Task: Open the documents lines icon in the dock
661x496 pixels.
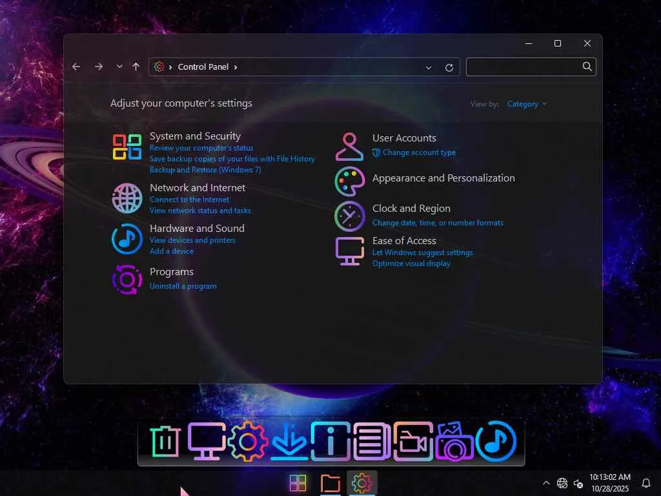Action: coord(371,441)
